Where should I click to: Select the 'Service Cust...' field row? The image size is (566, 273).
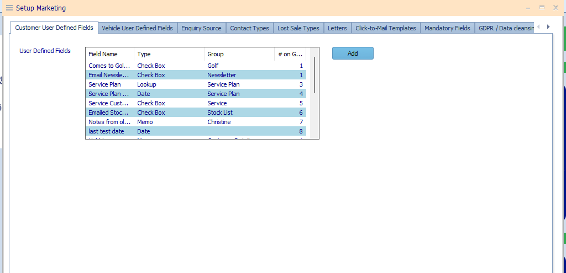pos(196,103)
